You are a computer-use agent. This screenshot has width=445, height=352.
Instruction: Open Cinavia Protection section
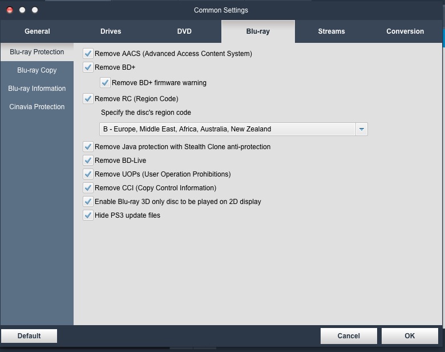pos(37,107)
